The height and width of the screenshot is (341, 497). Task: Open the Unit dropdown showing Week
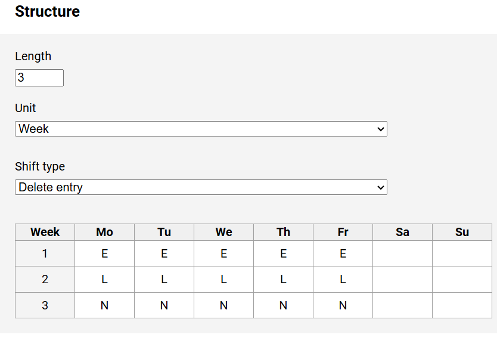(x=201, y=129)
